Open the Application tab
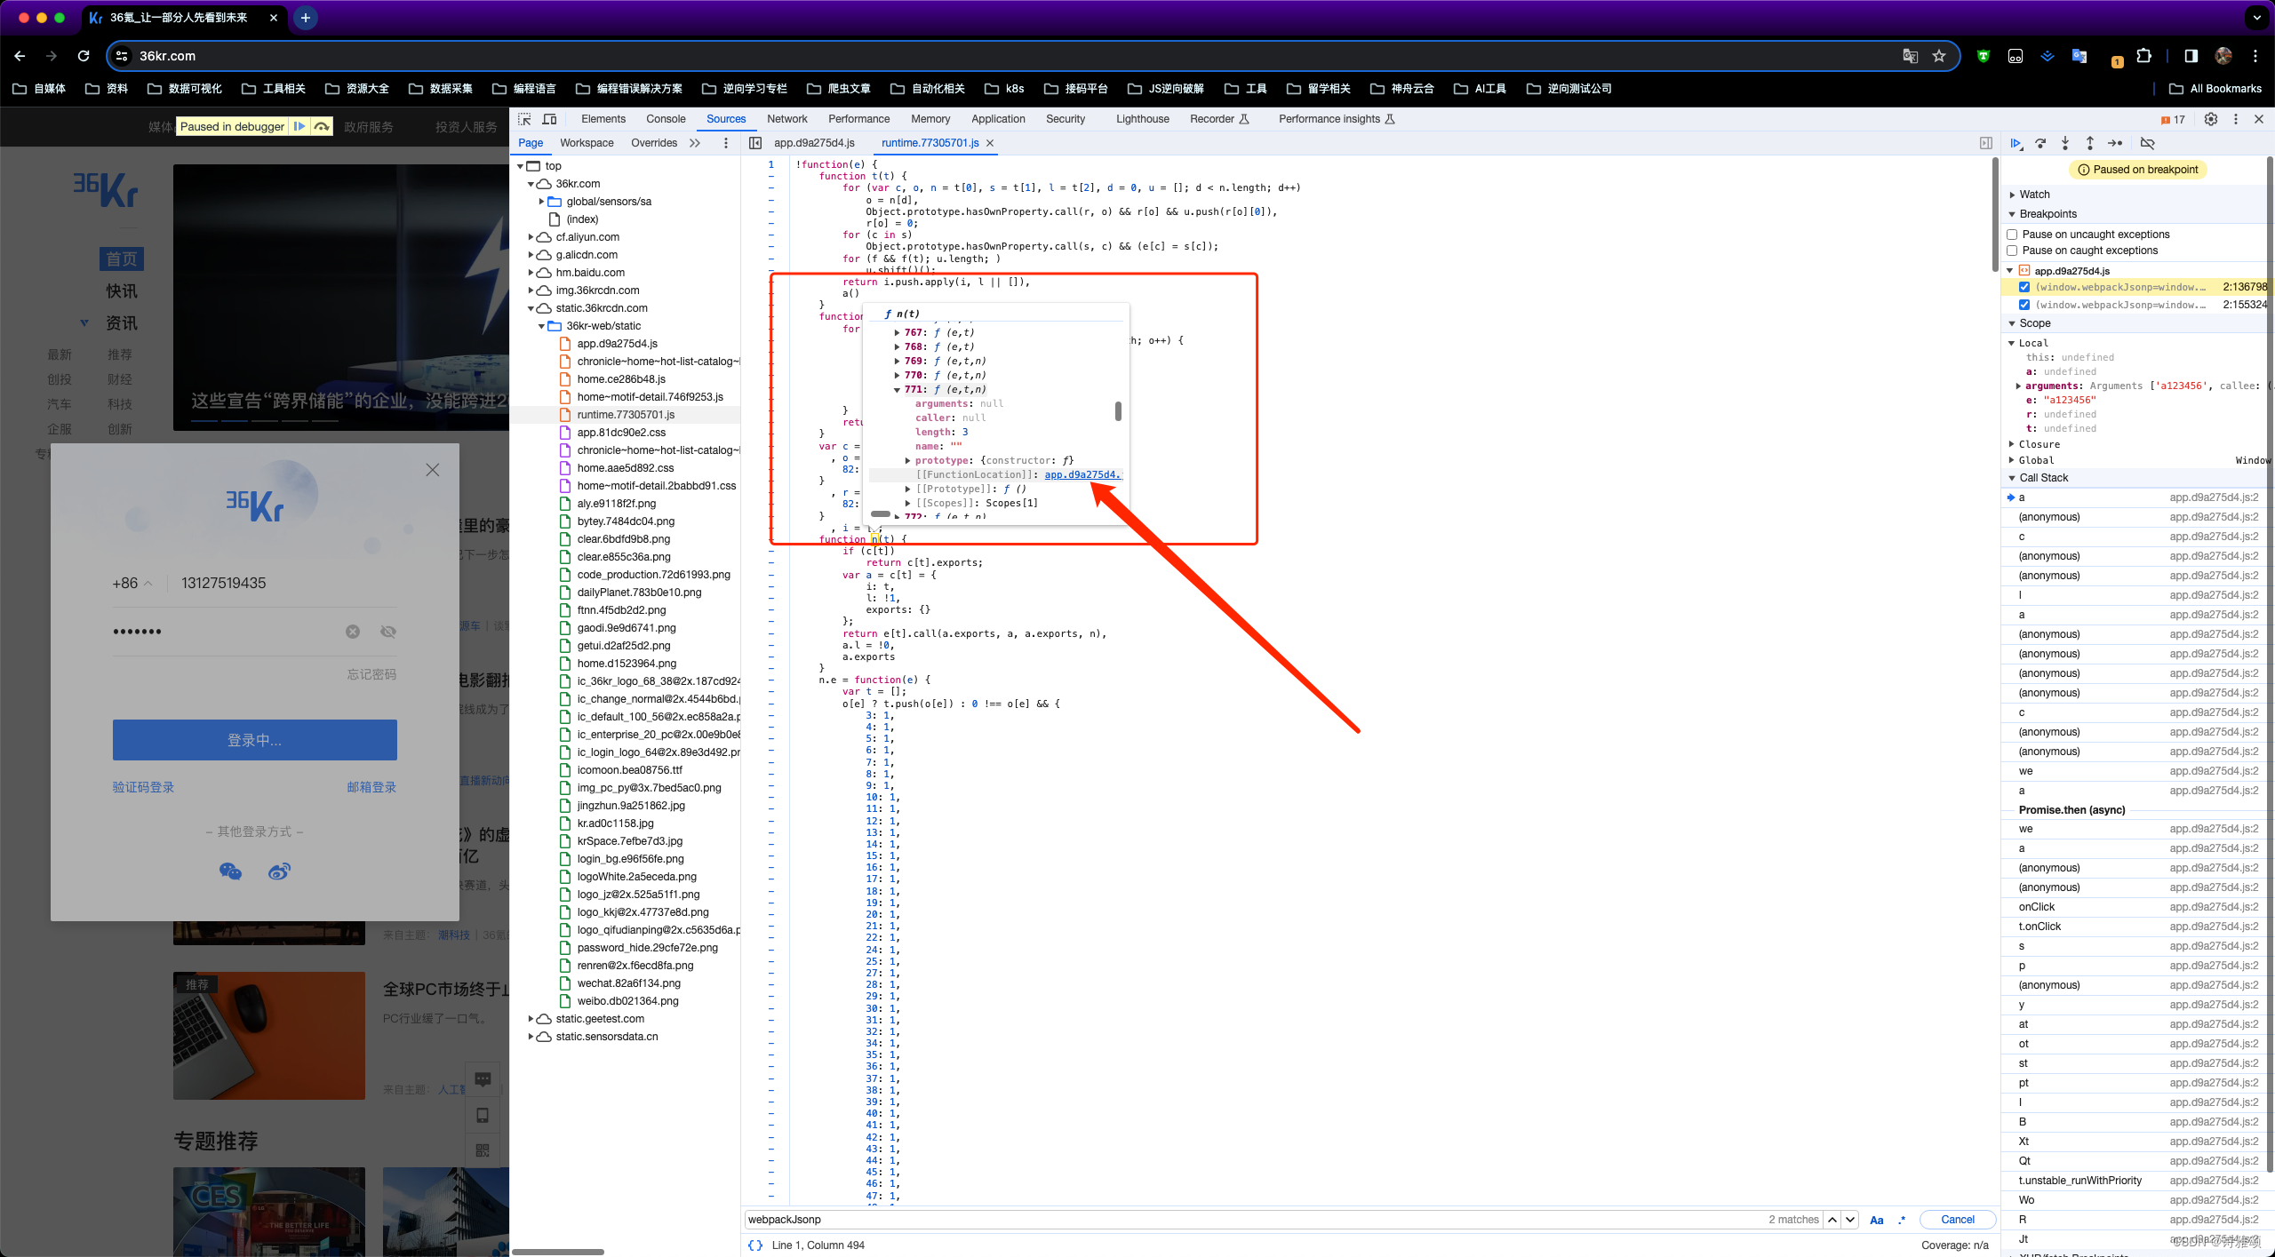The height and width of the screenshot is (1257, 2275). point(998,119)
